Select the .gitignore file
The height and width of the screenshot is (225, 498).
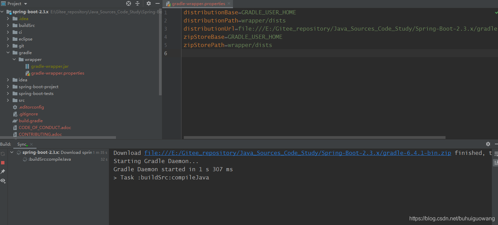[x=28, y=114]
